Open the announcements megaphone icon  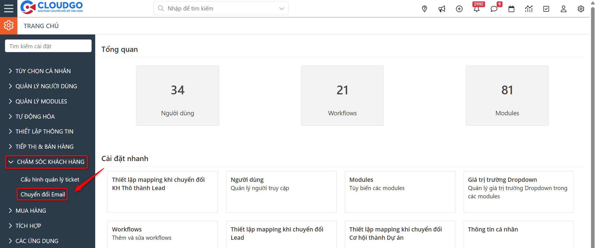pyautogui.click(x=442, y=9)
